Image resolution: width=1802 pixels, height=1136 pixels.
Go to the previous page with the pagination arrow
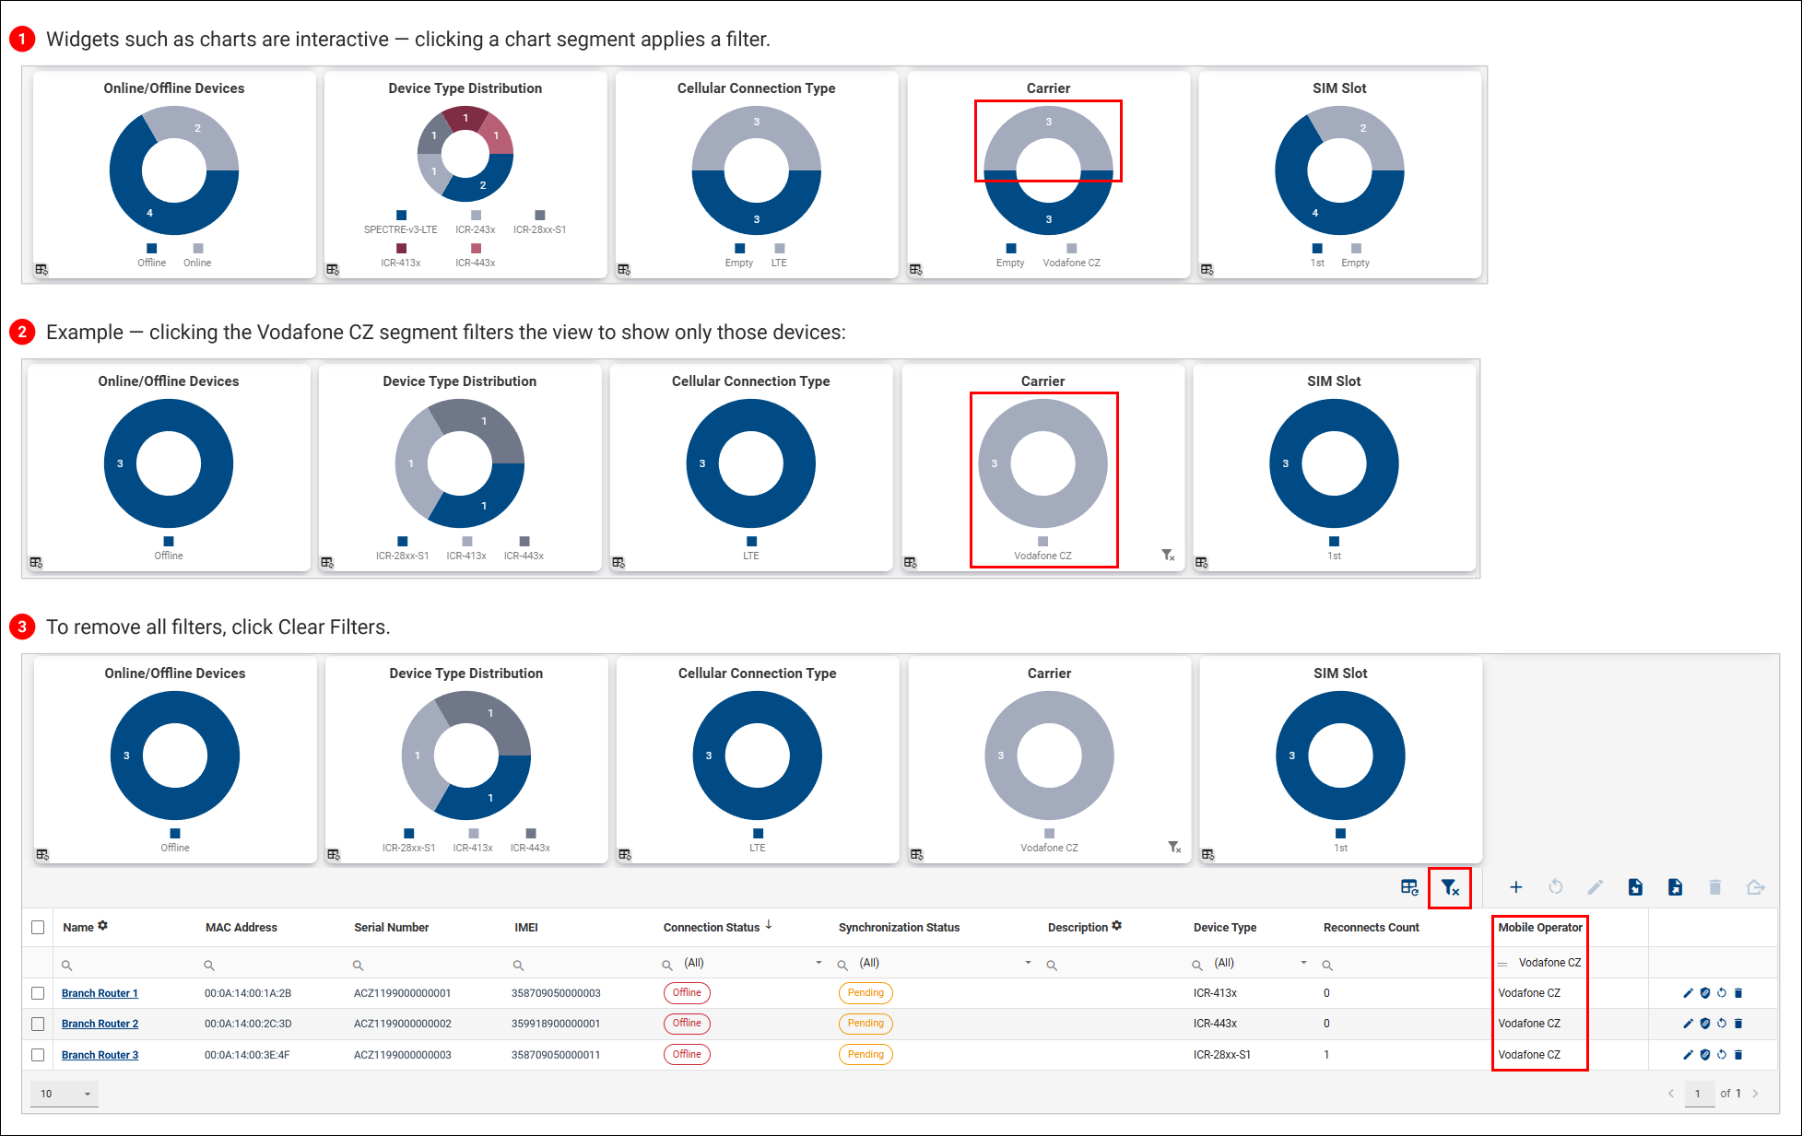1670,1094
